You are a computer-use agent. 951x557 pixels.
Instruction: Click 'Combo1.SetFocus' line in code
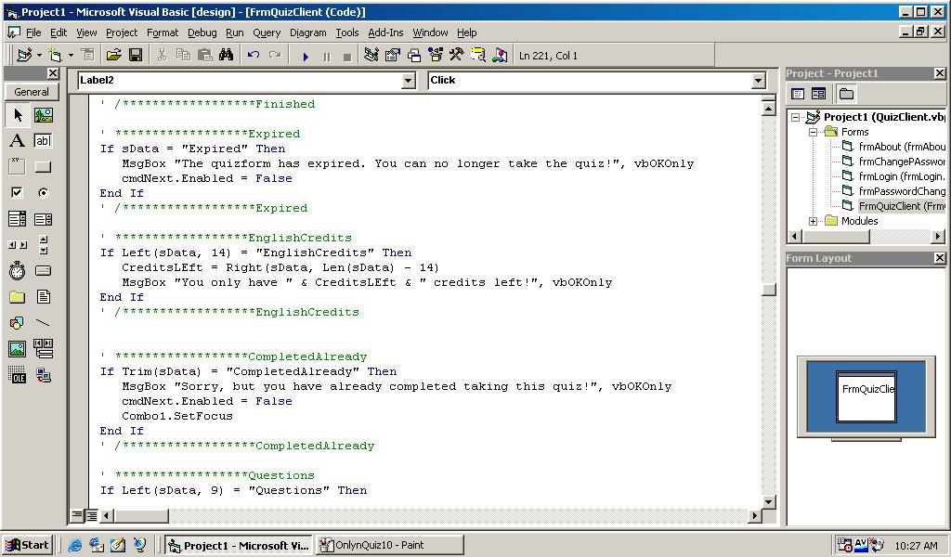point(177,417)
